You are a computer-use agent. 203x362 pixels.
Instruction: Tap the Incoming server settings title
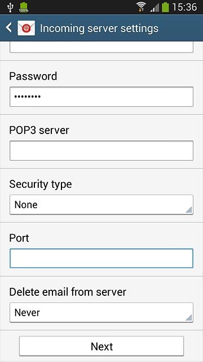pyautogui.click(x=99, y=28)
